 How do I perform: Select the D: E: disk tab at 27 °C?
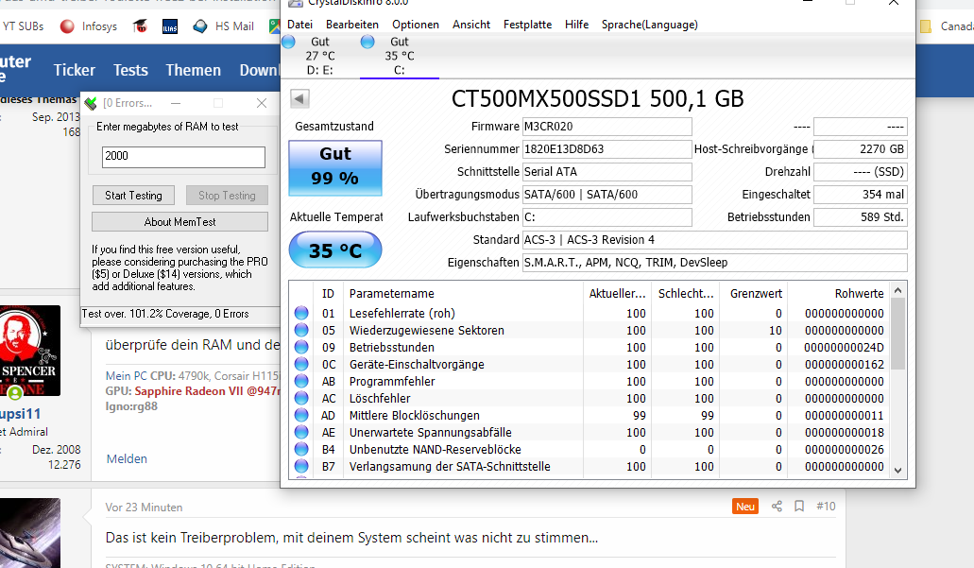320,56
